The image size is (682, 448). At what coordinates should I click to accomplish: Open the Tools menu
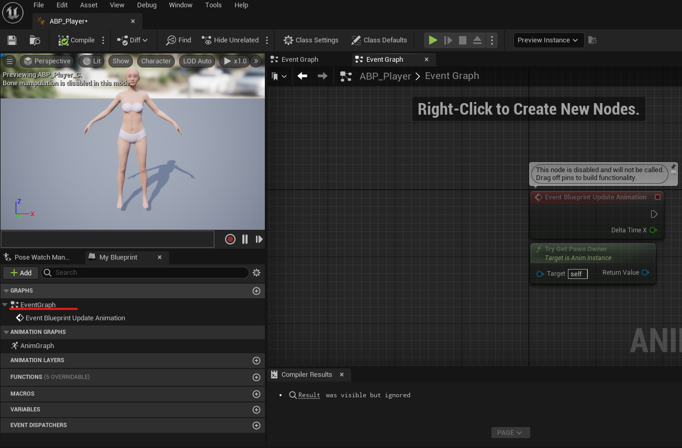click(x=214, y=5)
